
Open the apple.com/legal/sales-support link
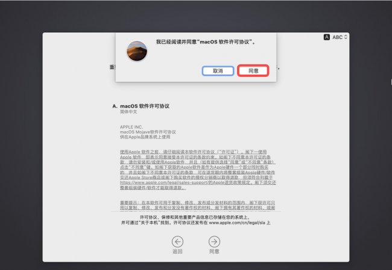coord(164,182)
